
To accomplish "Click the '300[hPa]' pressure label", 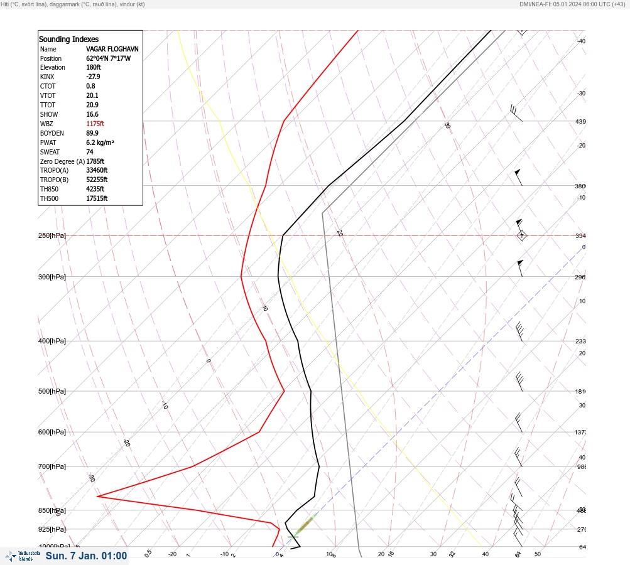I will (52, 277).
